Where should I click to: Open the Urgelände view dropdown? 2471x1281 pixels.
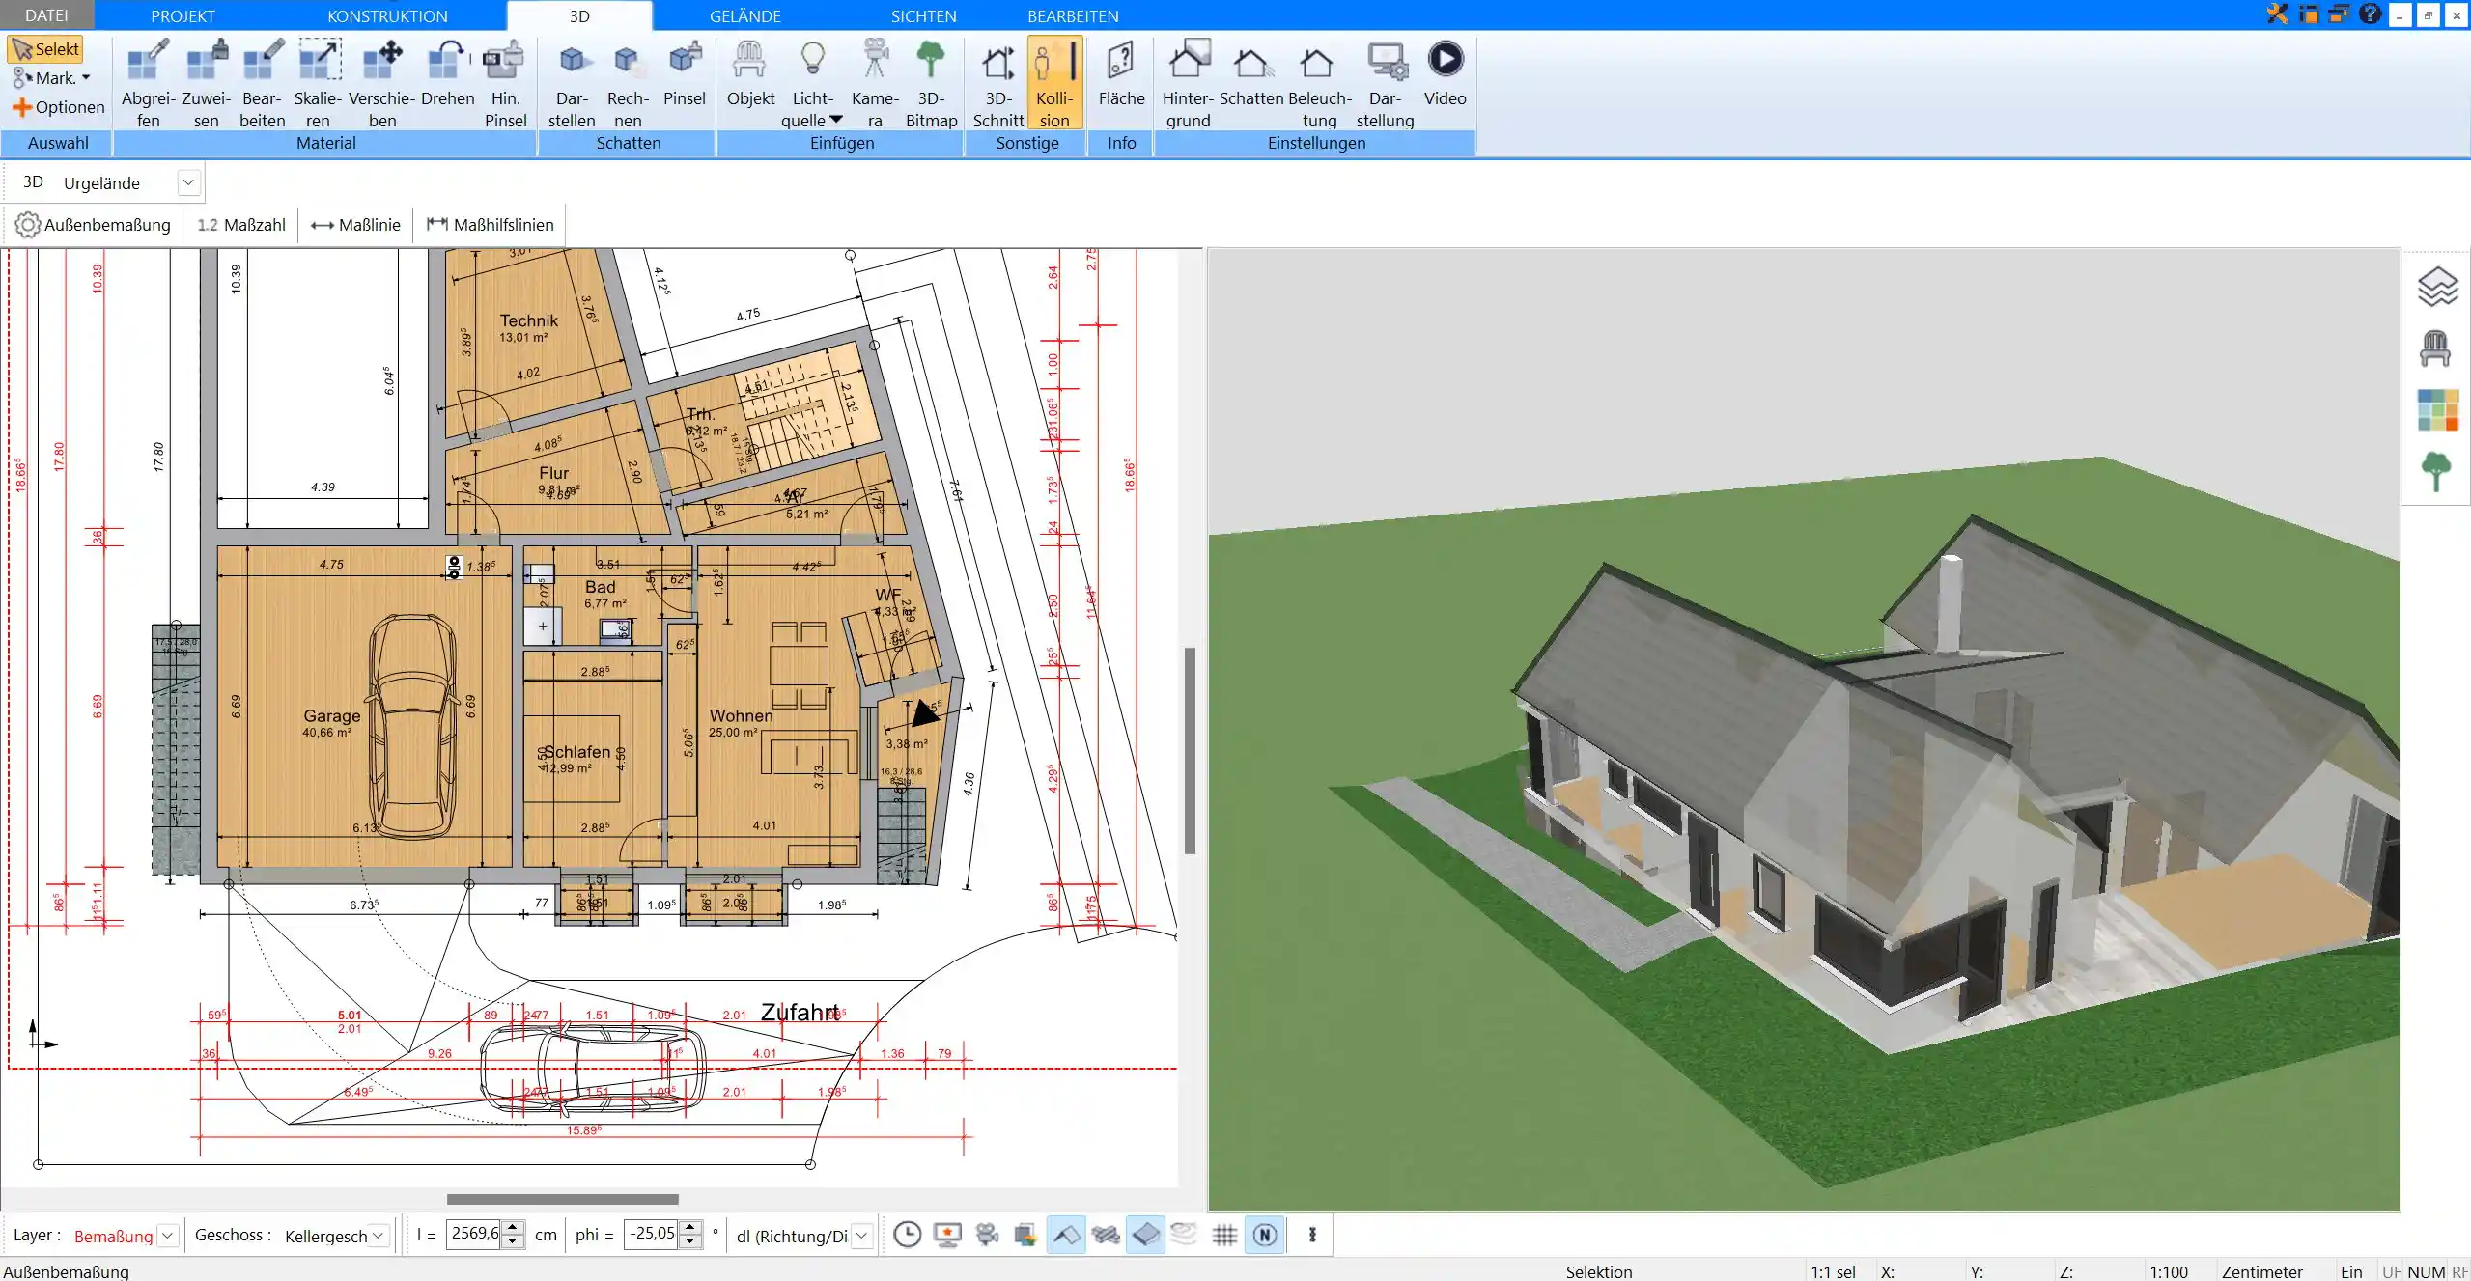tap(188, 182)
